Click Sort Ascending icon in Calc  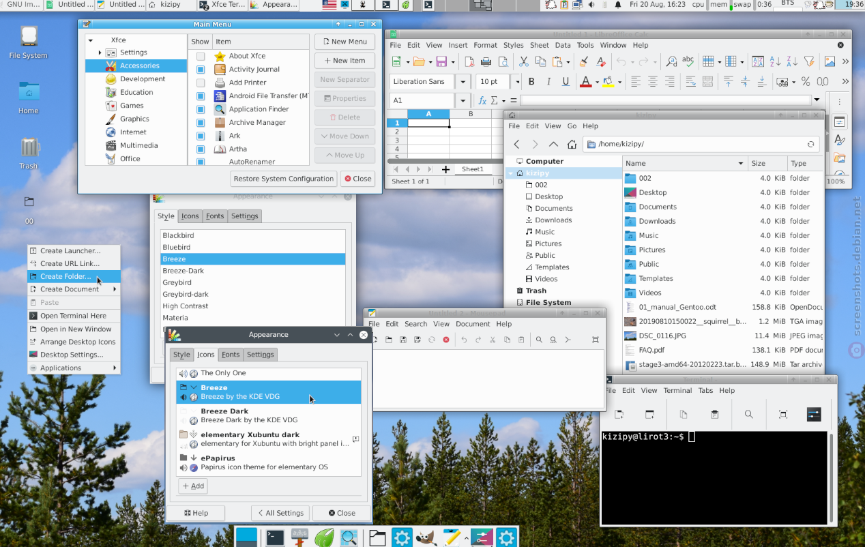774,62
